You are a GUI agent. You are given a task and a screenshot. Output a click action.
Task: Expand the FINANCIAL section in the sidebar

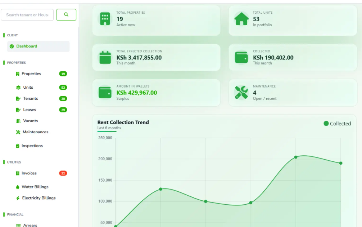[15, 214]
